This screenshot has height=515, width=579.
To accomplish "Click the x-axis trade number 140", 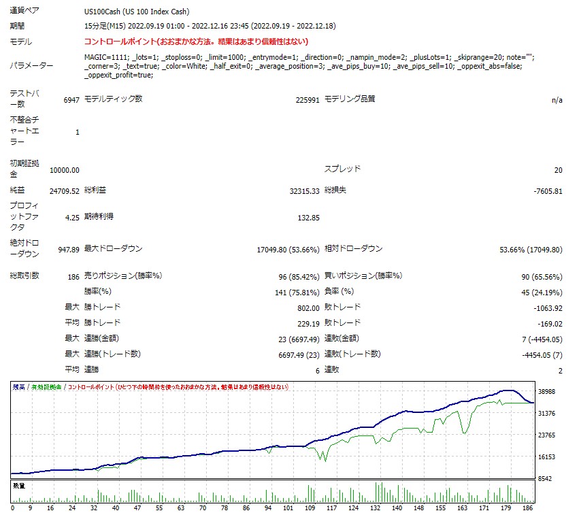I will (x=397, y=508).
